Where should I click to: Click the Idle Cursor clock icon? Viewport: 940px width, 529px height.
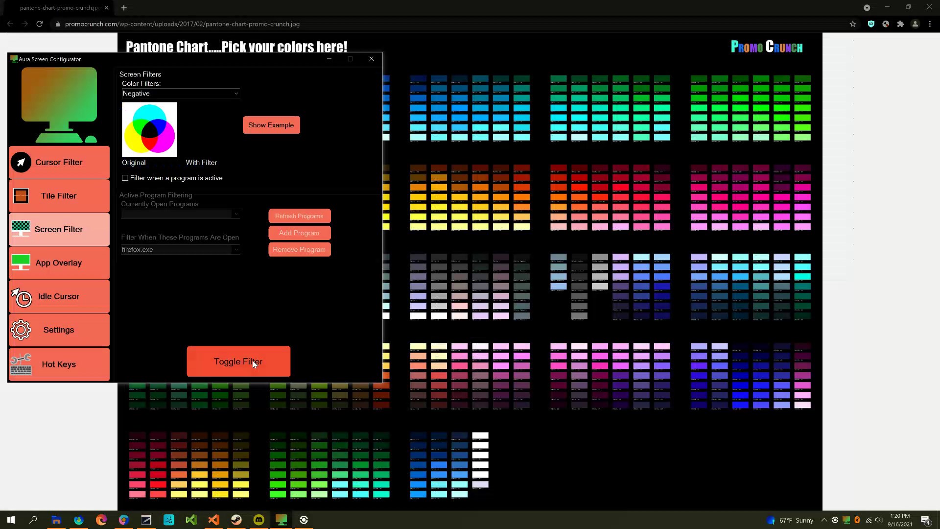(x=22, y=297)
